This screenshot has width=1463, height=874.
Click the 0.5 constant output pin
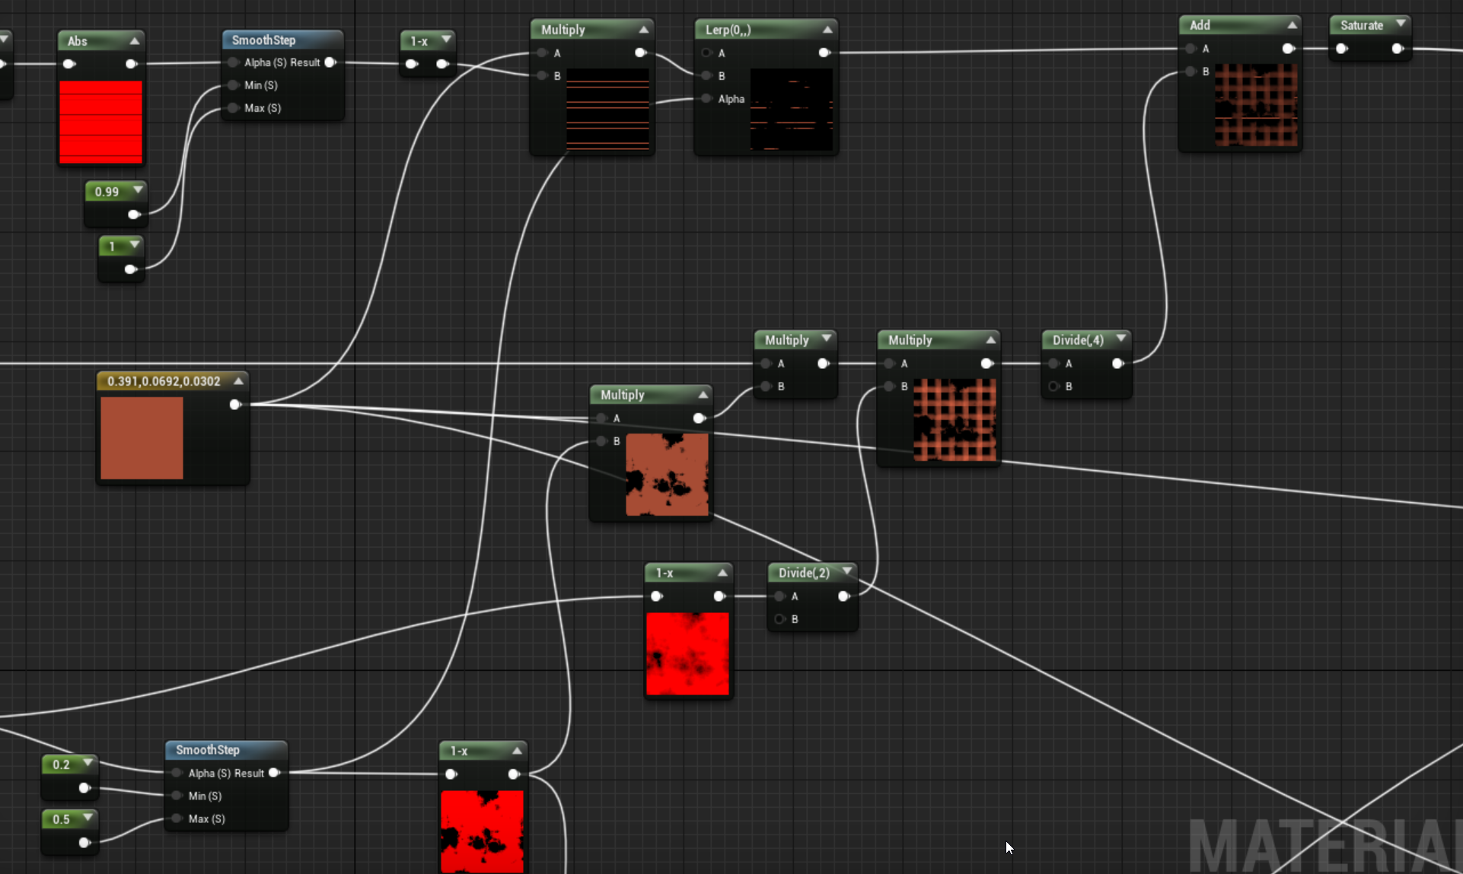pos(84,842)
